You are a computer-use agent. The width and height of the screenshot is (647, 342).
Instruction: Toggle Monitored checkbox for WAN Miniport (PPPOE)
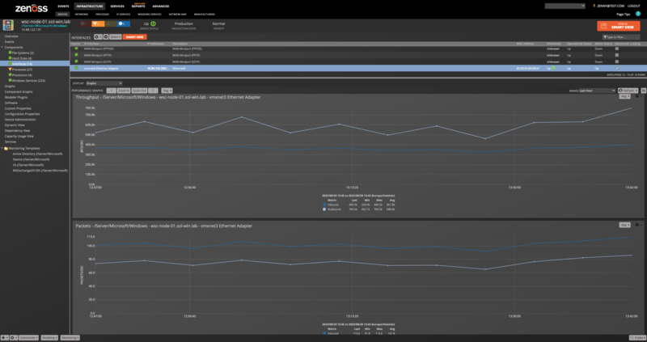point(617,49)
